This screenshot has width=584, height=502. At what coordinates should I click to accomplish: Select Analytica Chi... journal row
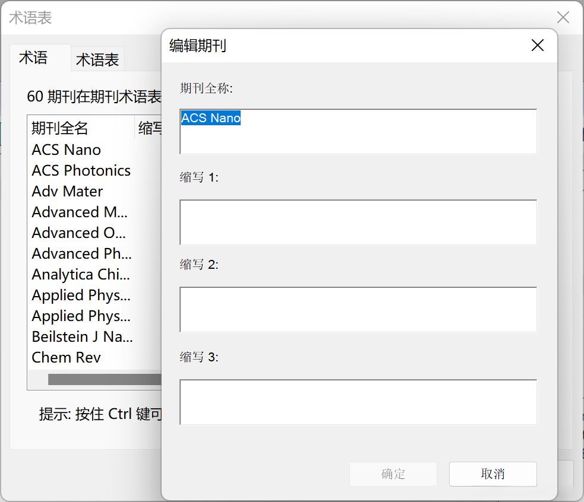click(81, 274)
